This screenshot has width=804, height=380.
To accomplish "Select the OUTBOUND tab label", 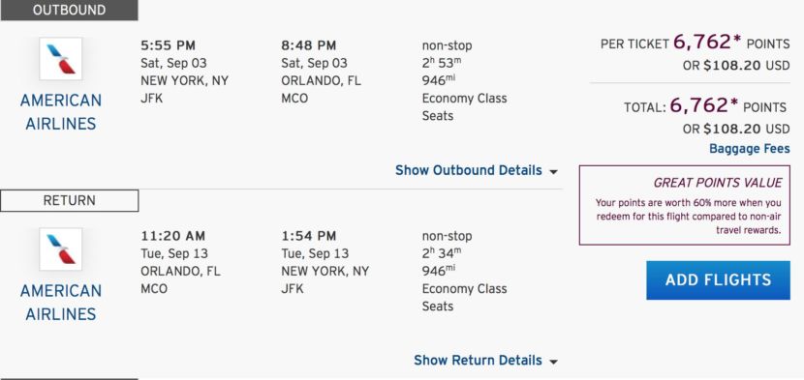I will click(x=69, y=11).
